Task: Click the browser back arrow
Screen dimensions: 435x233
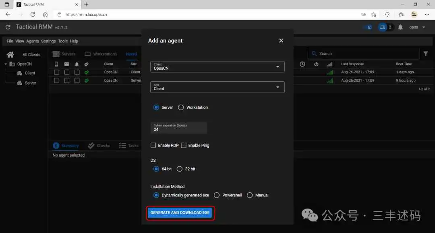Action: pos(8,14)
